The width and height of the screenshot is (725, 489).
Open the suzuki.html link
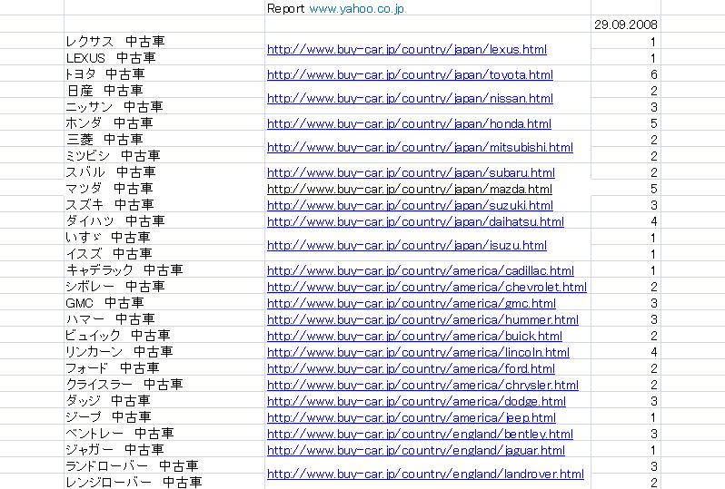click(410, 205)
